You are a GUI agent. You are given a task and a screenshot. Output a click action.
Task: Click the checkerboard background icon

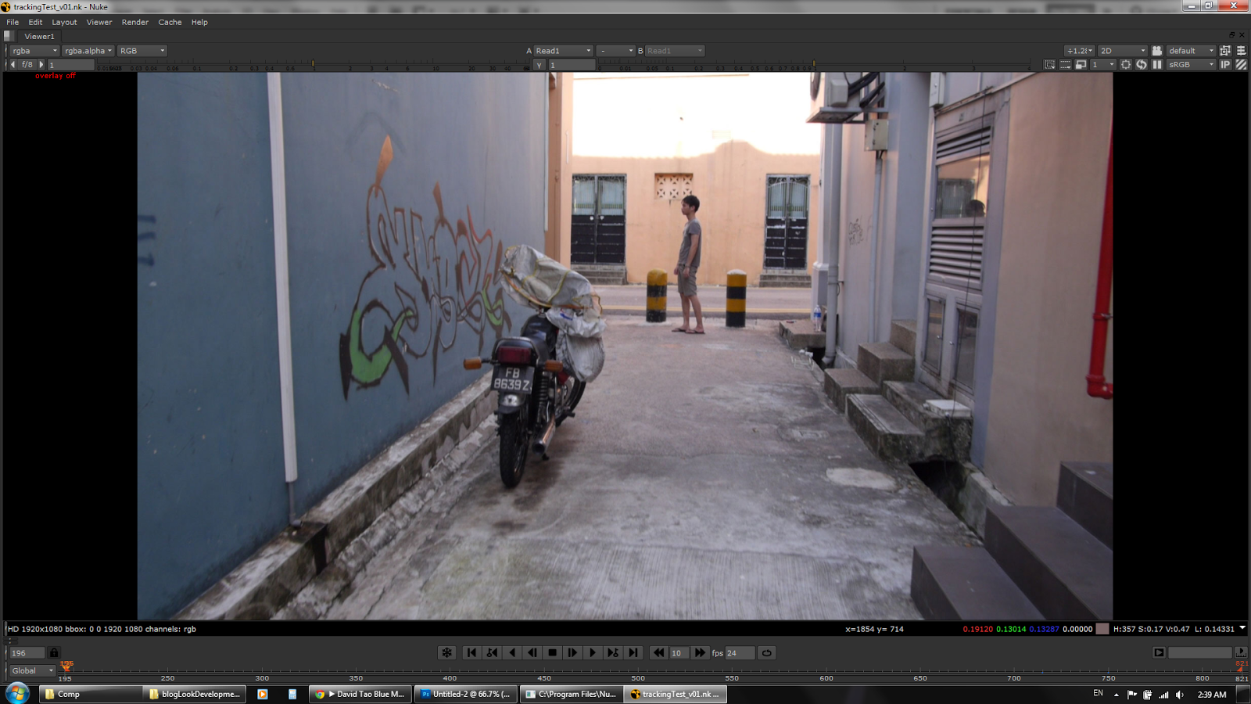pyautogui.click(x=1050, y=64)
